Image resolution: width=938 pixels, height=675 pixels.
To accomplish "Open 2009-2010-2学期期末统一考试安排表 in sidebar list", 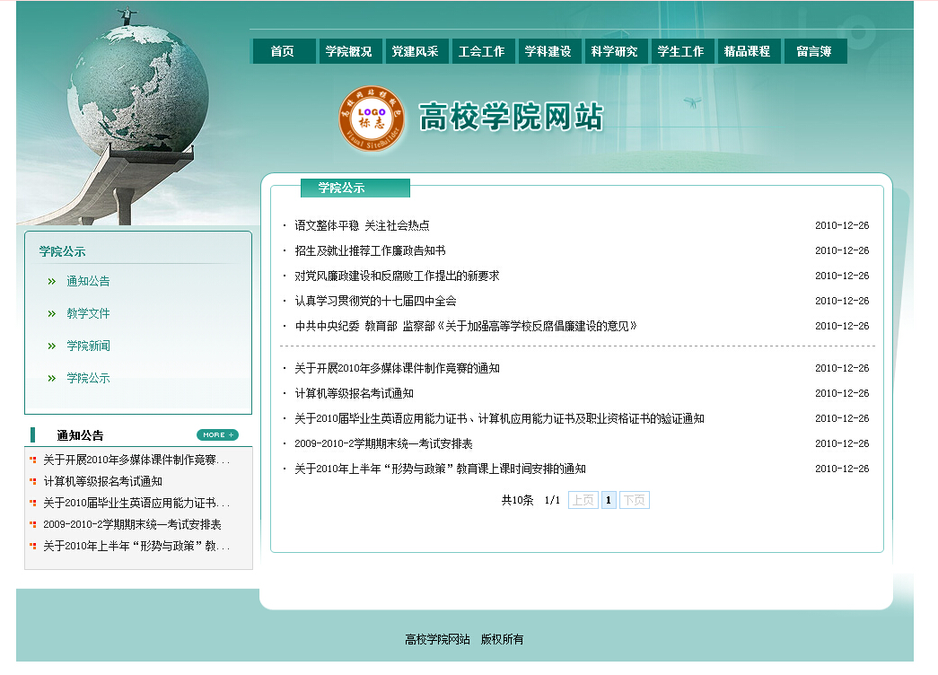I will (132, 525).
